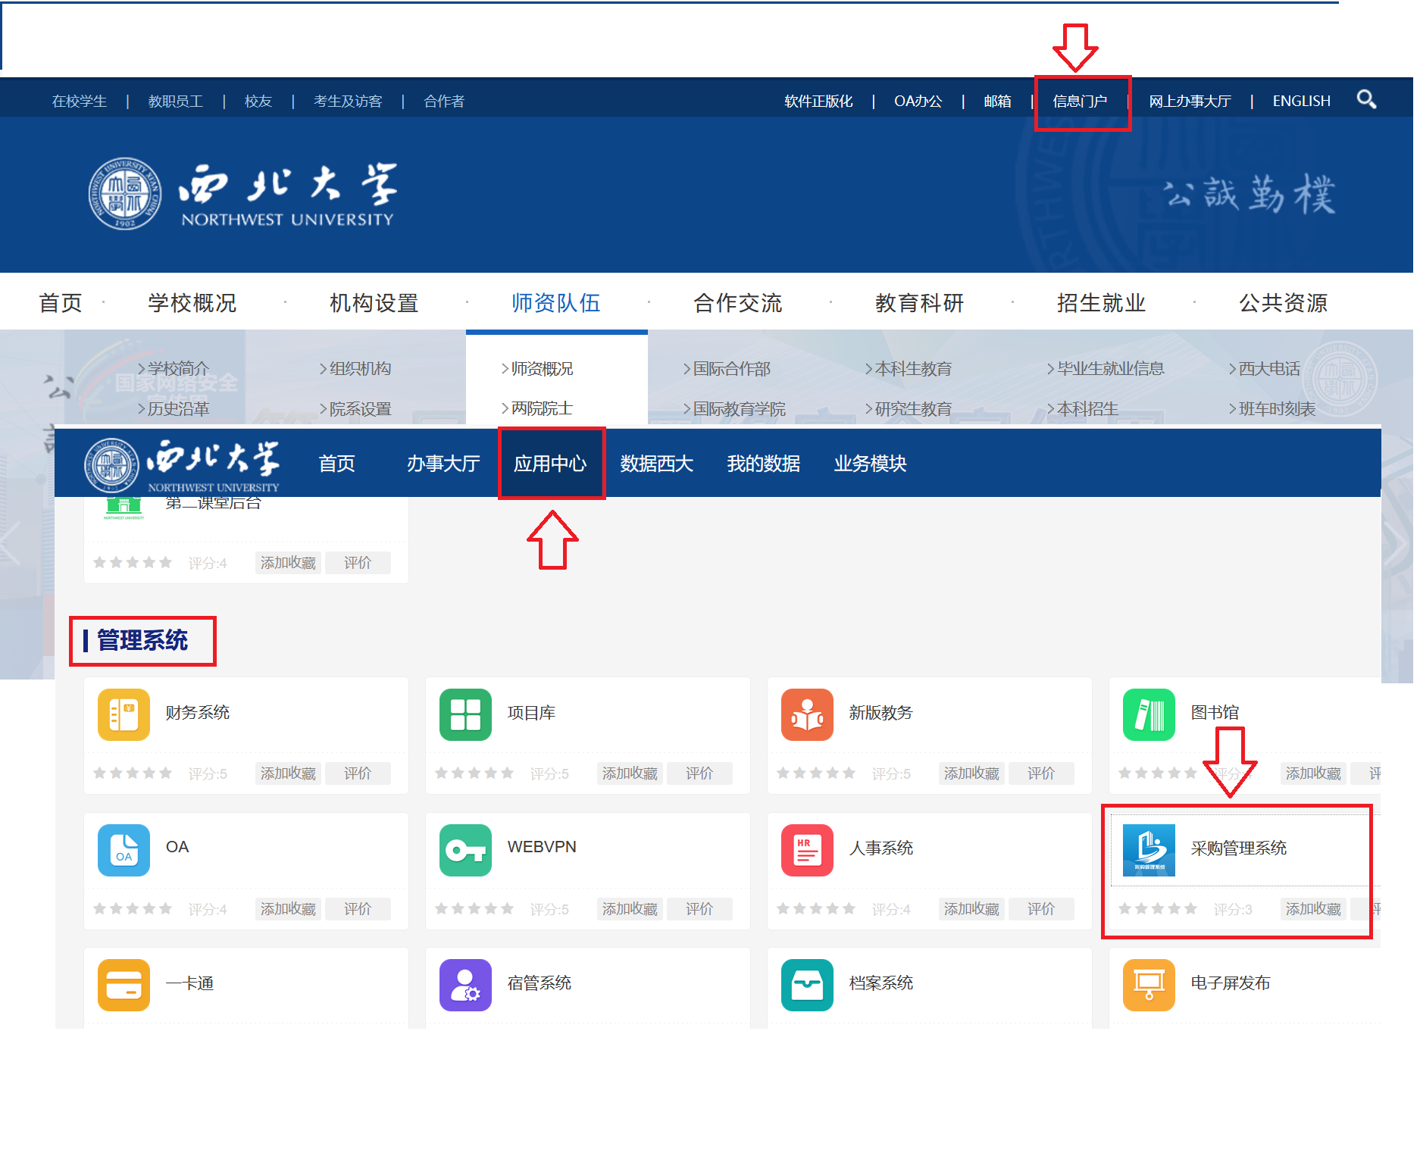
Task: Open the WEBVPN key icon
Action: pyautogui.click(x=465, y=850)
